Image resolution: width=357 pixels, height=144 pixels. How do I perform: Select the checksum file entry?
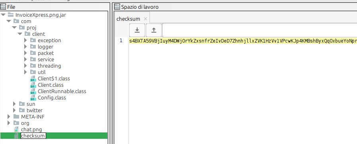(x=54, y=136)
